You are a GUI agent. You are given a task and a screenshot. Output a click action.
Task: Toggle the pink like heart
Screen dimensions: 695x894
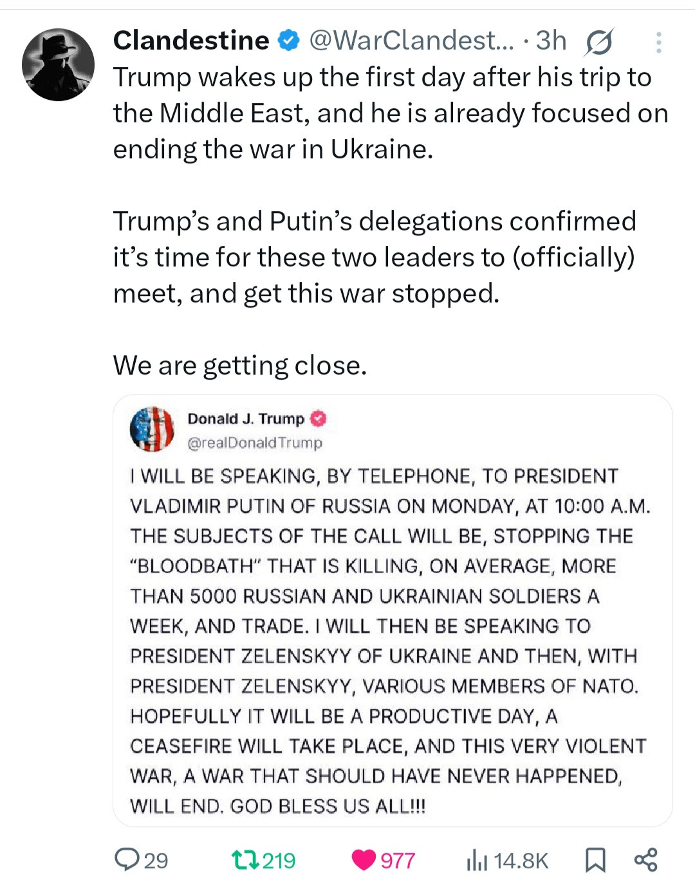point(364,860)
